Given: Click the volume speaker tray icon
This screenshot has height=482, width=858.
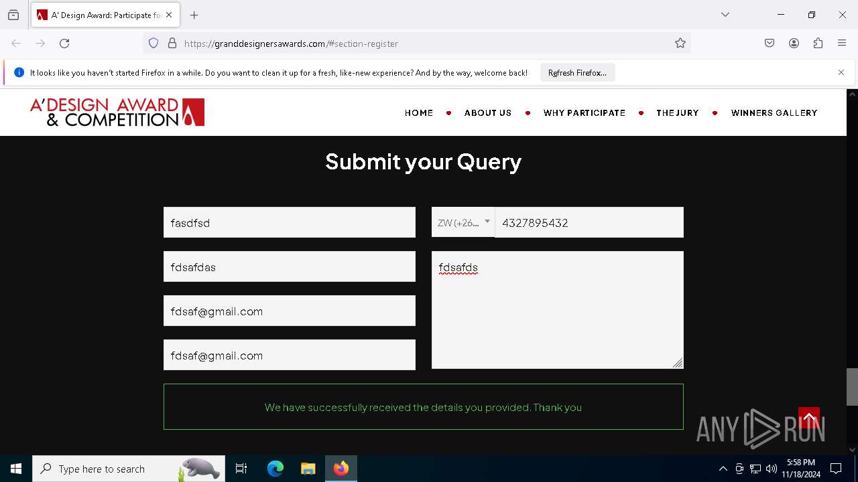Looking at the screenshot, I should point(772,469).
